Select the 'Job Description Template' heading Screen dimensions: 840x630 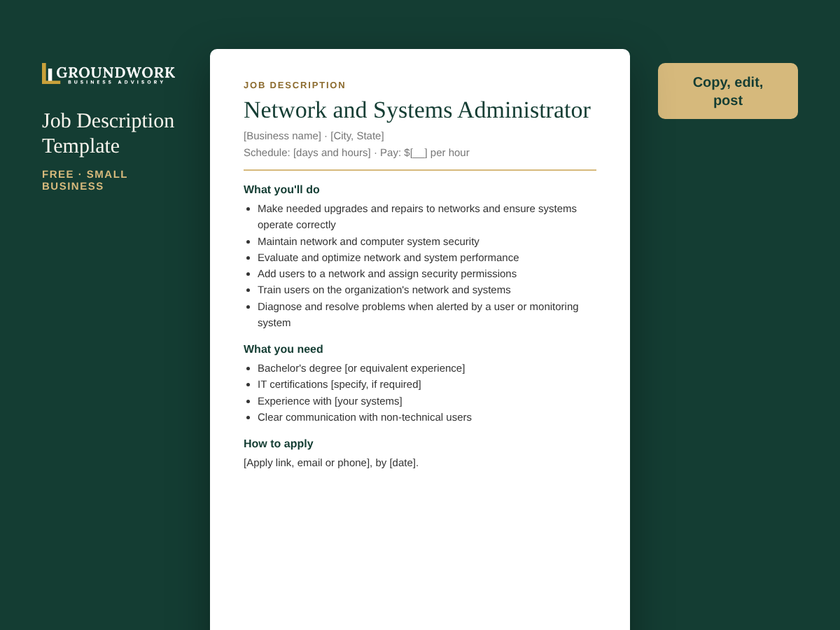(x=108, y=133)
